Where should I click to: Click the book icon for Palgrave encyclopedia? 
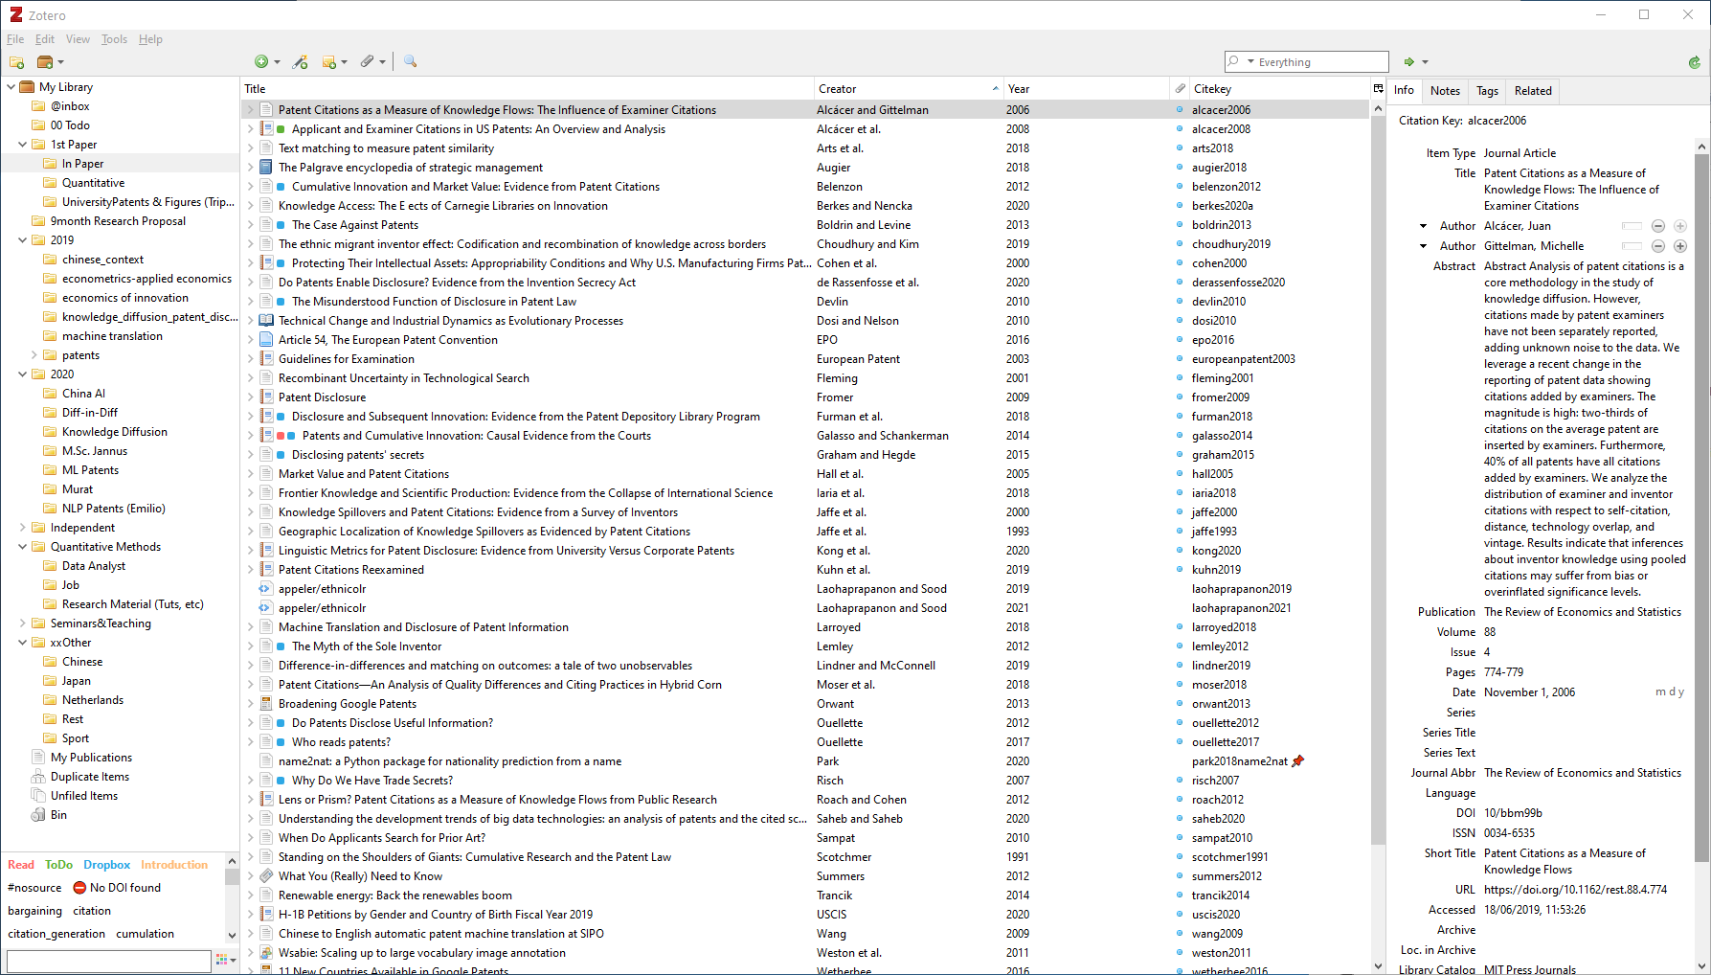(266, 168)
